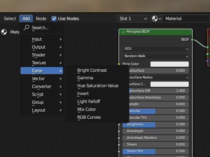Image resolution: width=210 pixels, height=157 pixels.
Task: Click the Anisotropic Rotation slider
Action: tap(156, 138)
